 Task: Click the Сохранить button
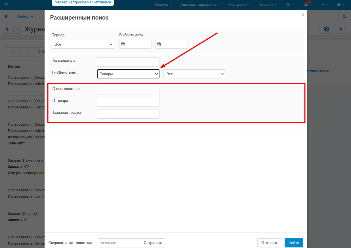(153, 243)
